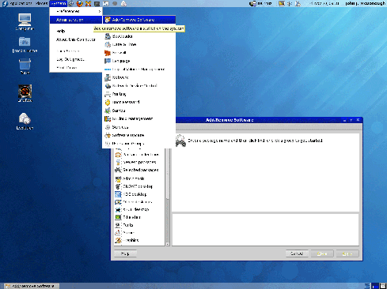Select Administration in the System menu

76,20
